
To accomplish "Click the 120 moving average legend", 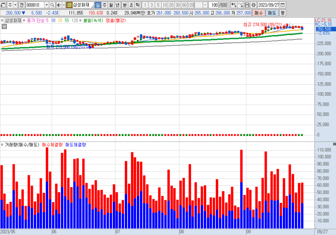I will pyautogui.click(x=75, y=20).
